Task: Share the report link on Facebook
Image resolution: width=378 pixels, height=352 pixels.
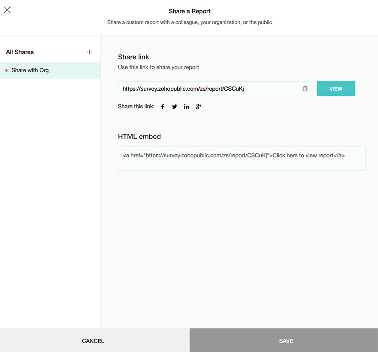Action: click(163, 107)
